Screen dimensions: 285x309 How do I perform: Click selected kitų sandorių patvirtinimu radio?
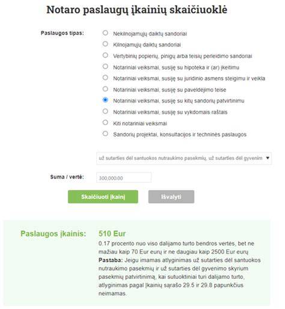coord(105,100)
